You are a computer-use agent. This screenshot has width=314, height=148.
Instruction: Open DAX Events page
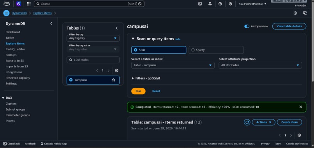point(10,121)
